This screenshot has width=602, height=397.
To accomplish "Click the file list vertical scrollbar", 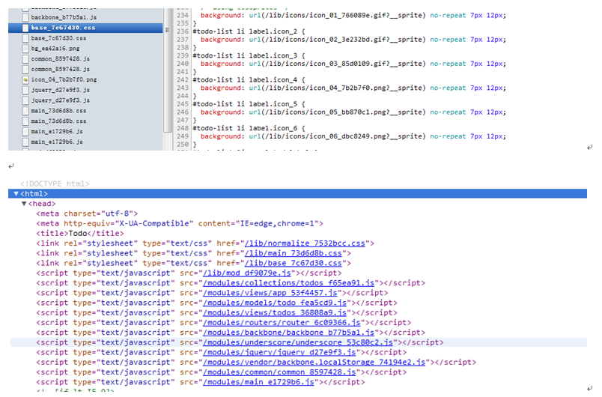I will [x=167, y=70].
